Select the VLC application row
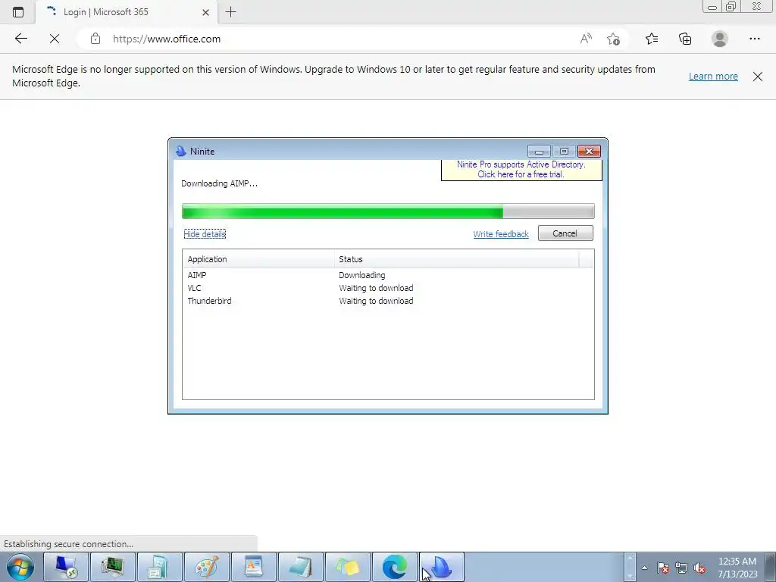The height and width of the screenshot is (582, 776). (387, 288)
